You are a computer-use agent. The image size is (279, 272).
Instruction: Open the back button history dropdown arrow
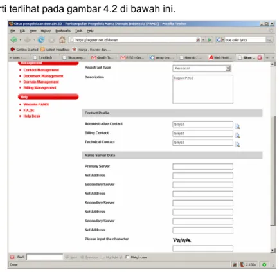(21, 40)
